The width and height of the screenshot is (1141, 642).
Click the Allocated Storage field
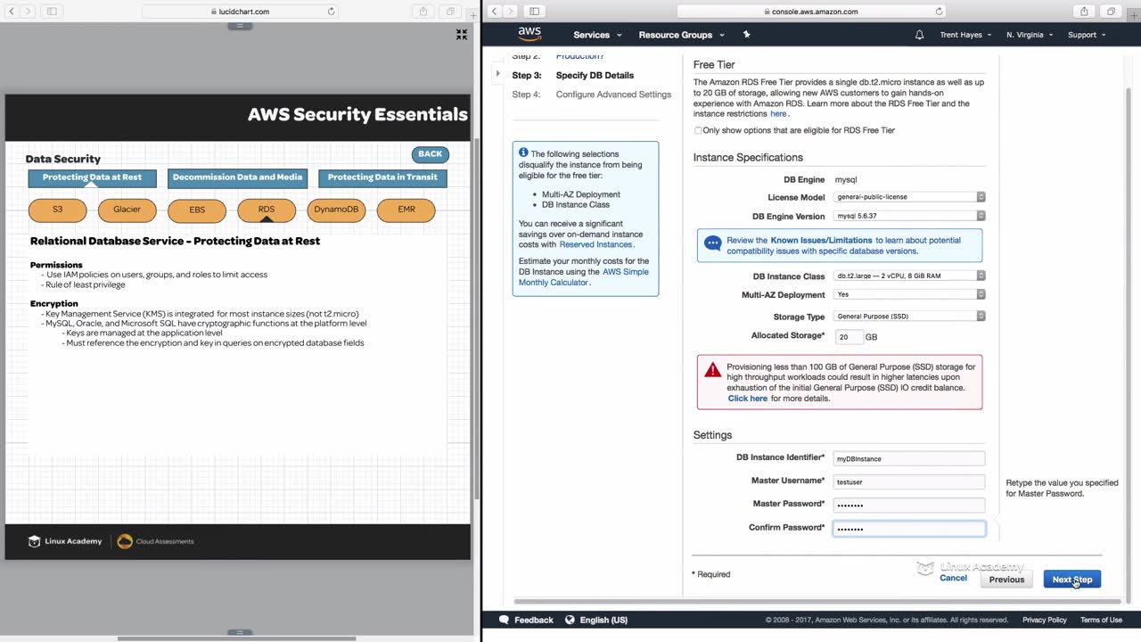pos(849,337)
